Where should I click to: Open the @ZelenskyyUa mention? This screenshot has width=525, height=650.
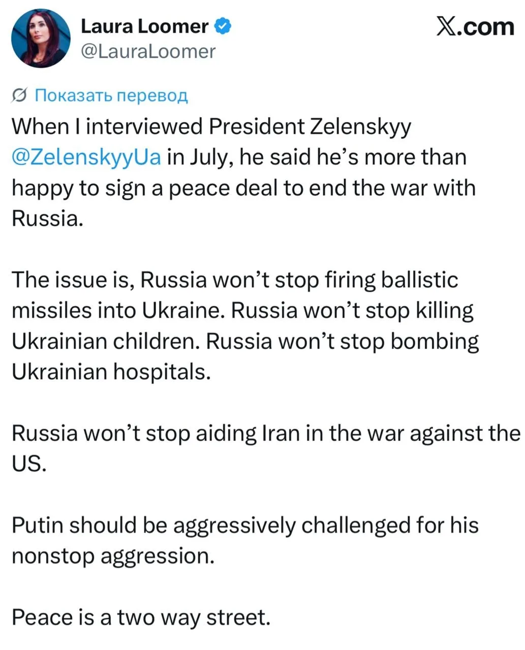click(86, 157)
